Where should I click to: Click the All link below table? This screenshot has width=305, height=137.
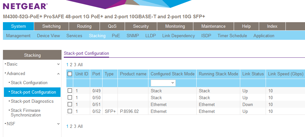pos(80,126)
